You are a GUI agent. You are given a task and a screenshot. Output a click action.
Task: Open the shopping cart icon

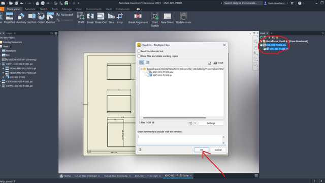click(x=292, y=3)
